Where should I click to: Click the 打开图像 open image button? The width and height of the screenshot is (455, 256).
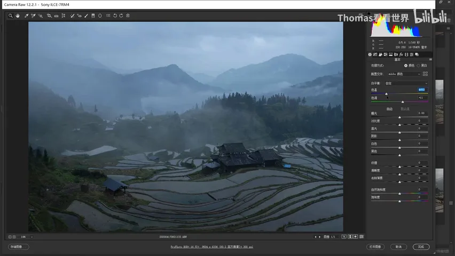click(375, 247)
